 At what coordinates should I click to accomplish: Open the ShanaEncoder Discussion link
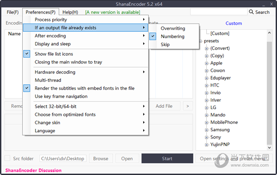click(x=33, y=170)
